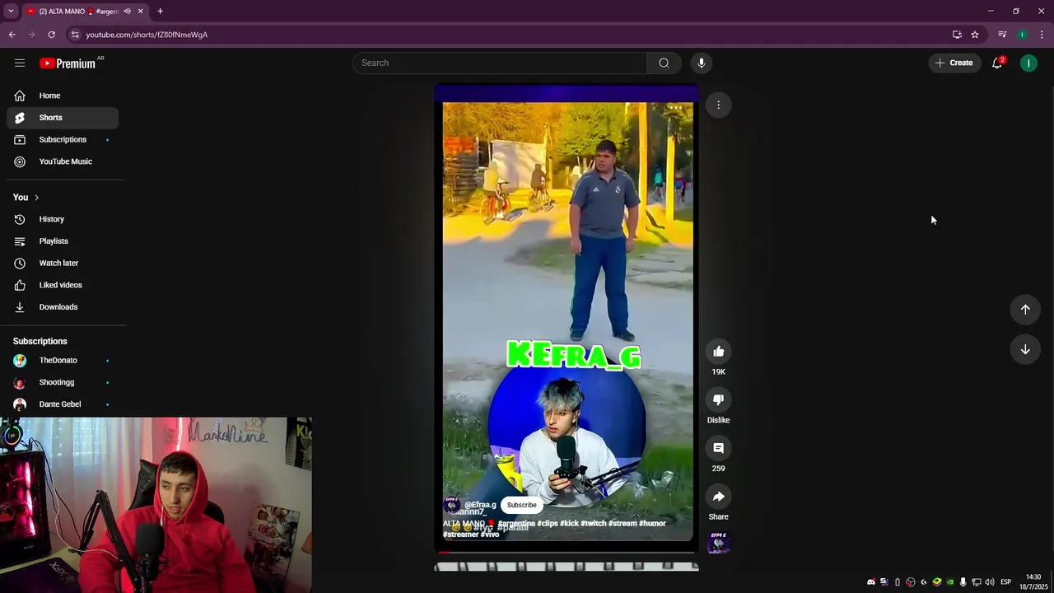Select Shorts in the sidebar
The width and height of the screenshot is (1054, 593).
63,118
